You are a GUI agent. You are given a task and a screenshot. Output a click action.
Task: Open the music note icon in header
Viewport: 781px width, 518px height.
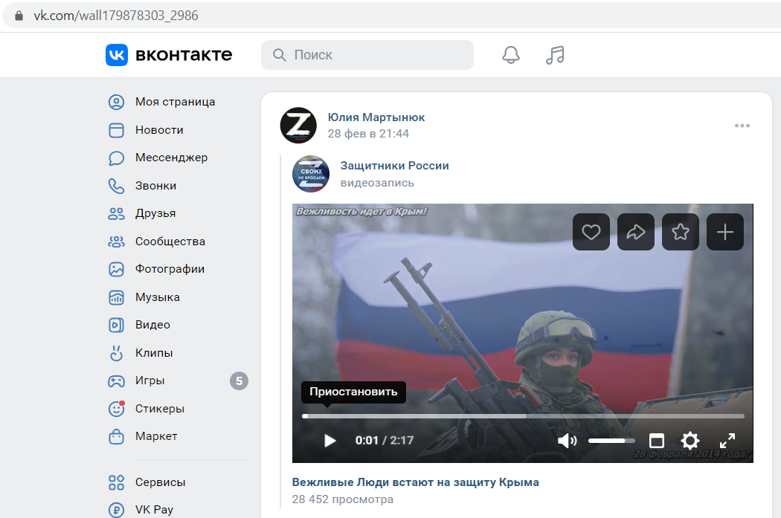555,55
